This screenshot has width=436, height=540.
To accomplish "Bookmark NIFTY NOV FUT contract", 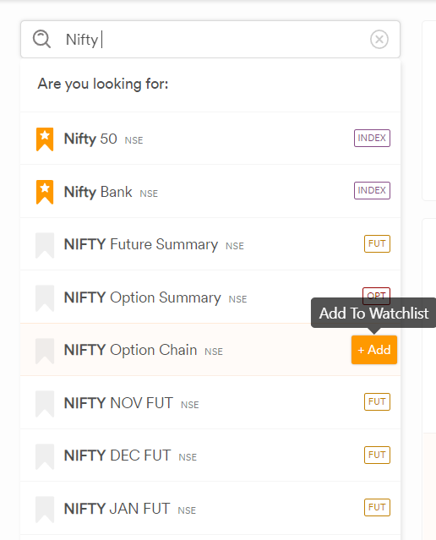I will point(45,404).
